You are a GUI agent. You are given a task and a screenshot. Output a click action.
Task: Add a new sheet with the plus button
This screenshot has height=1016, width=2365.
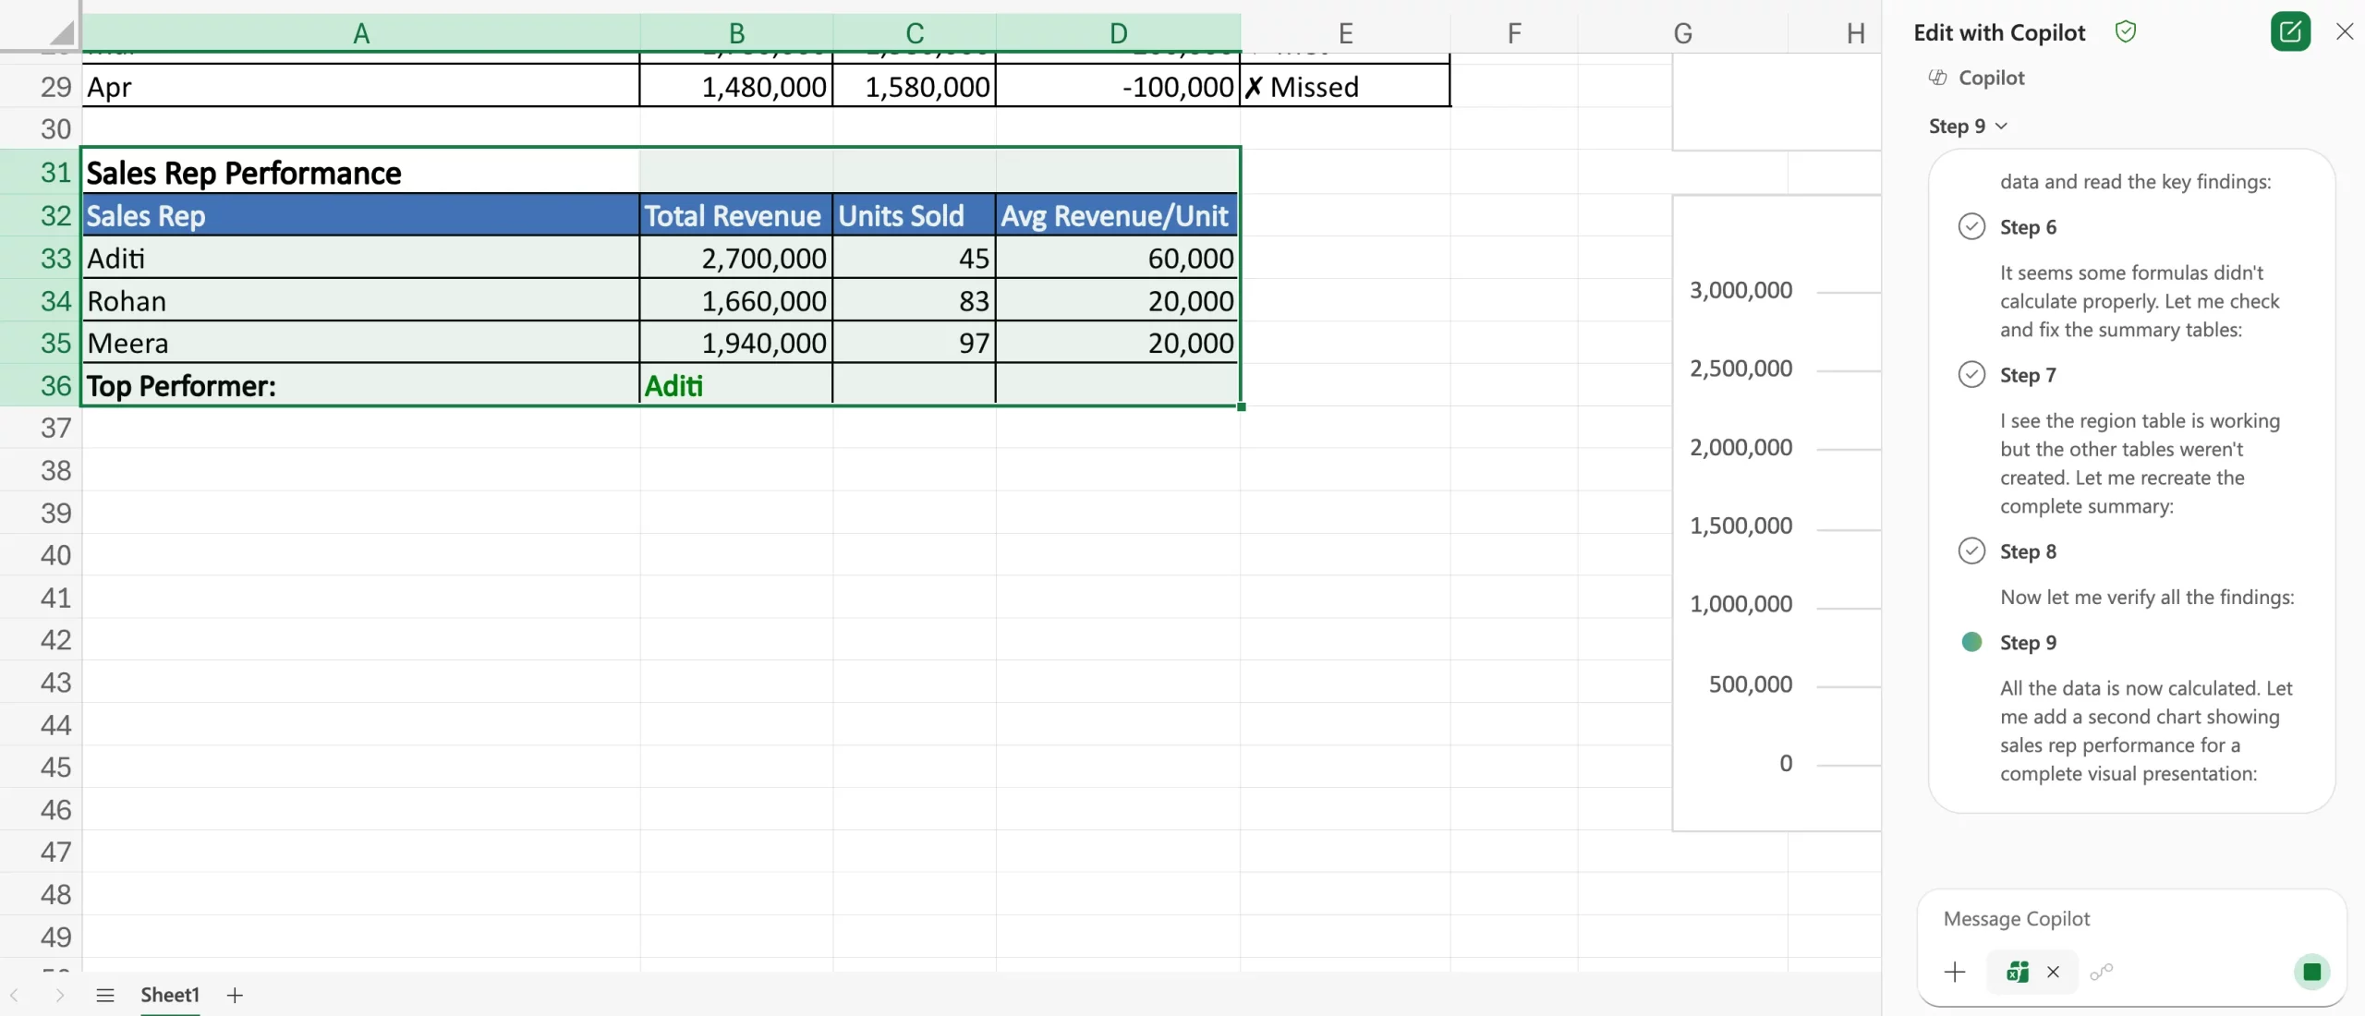pos(236,995)
